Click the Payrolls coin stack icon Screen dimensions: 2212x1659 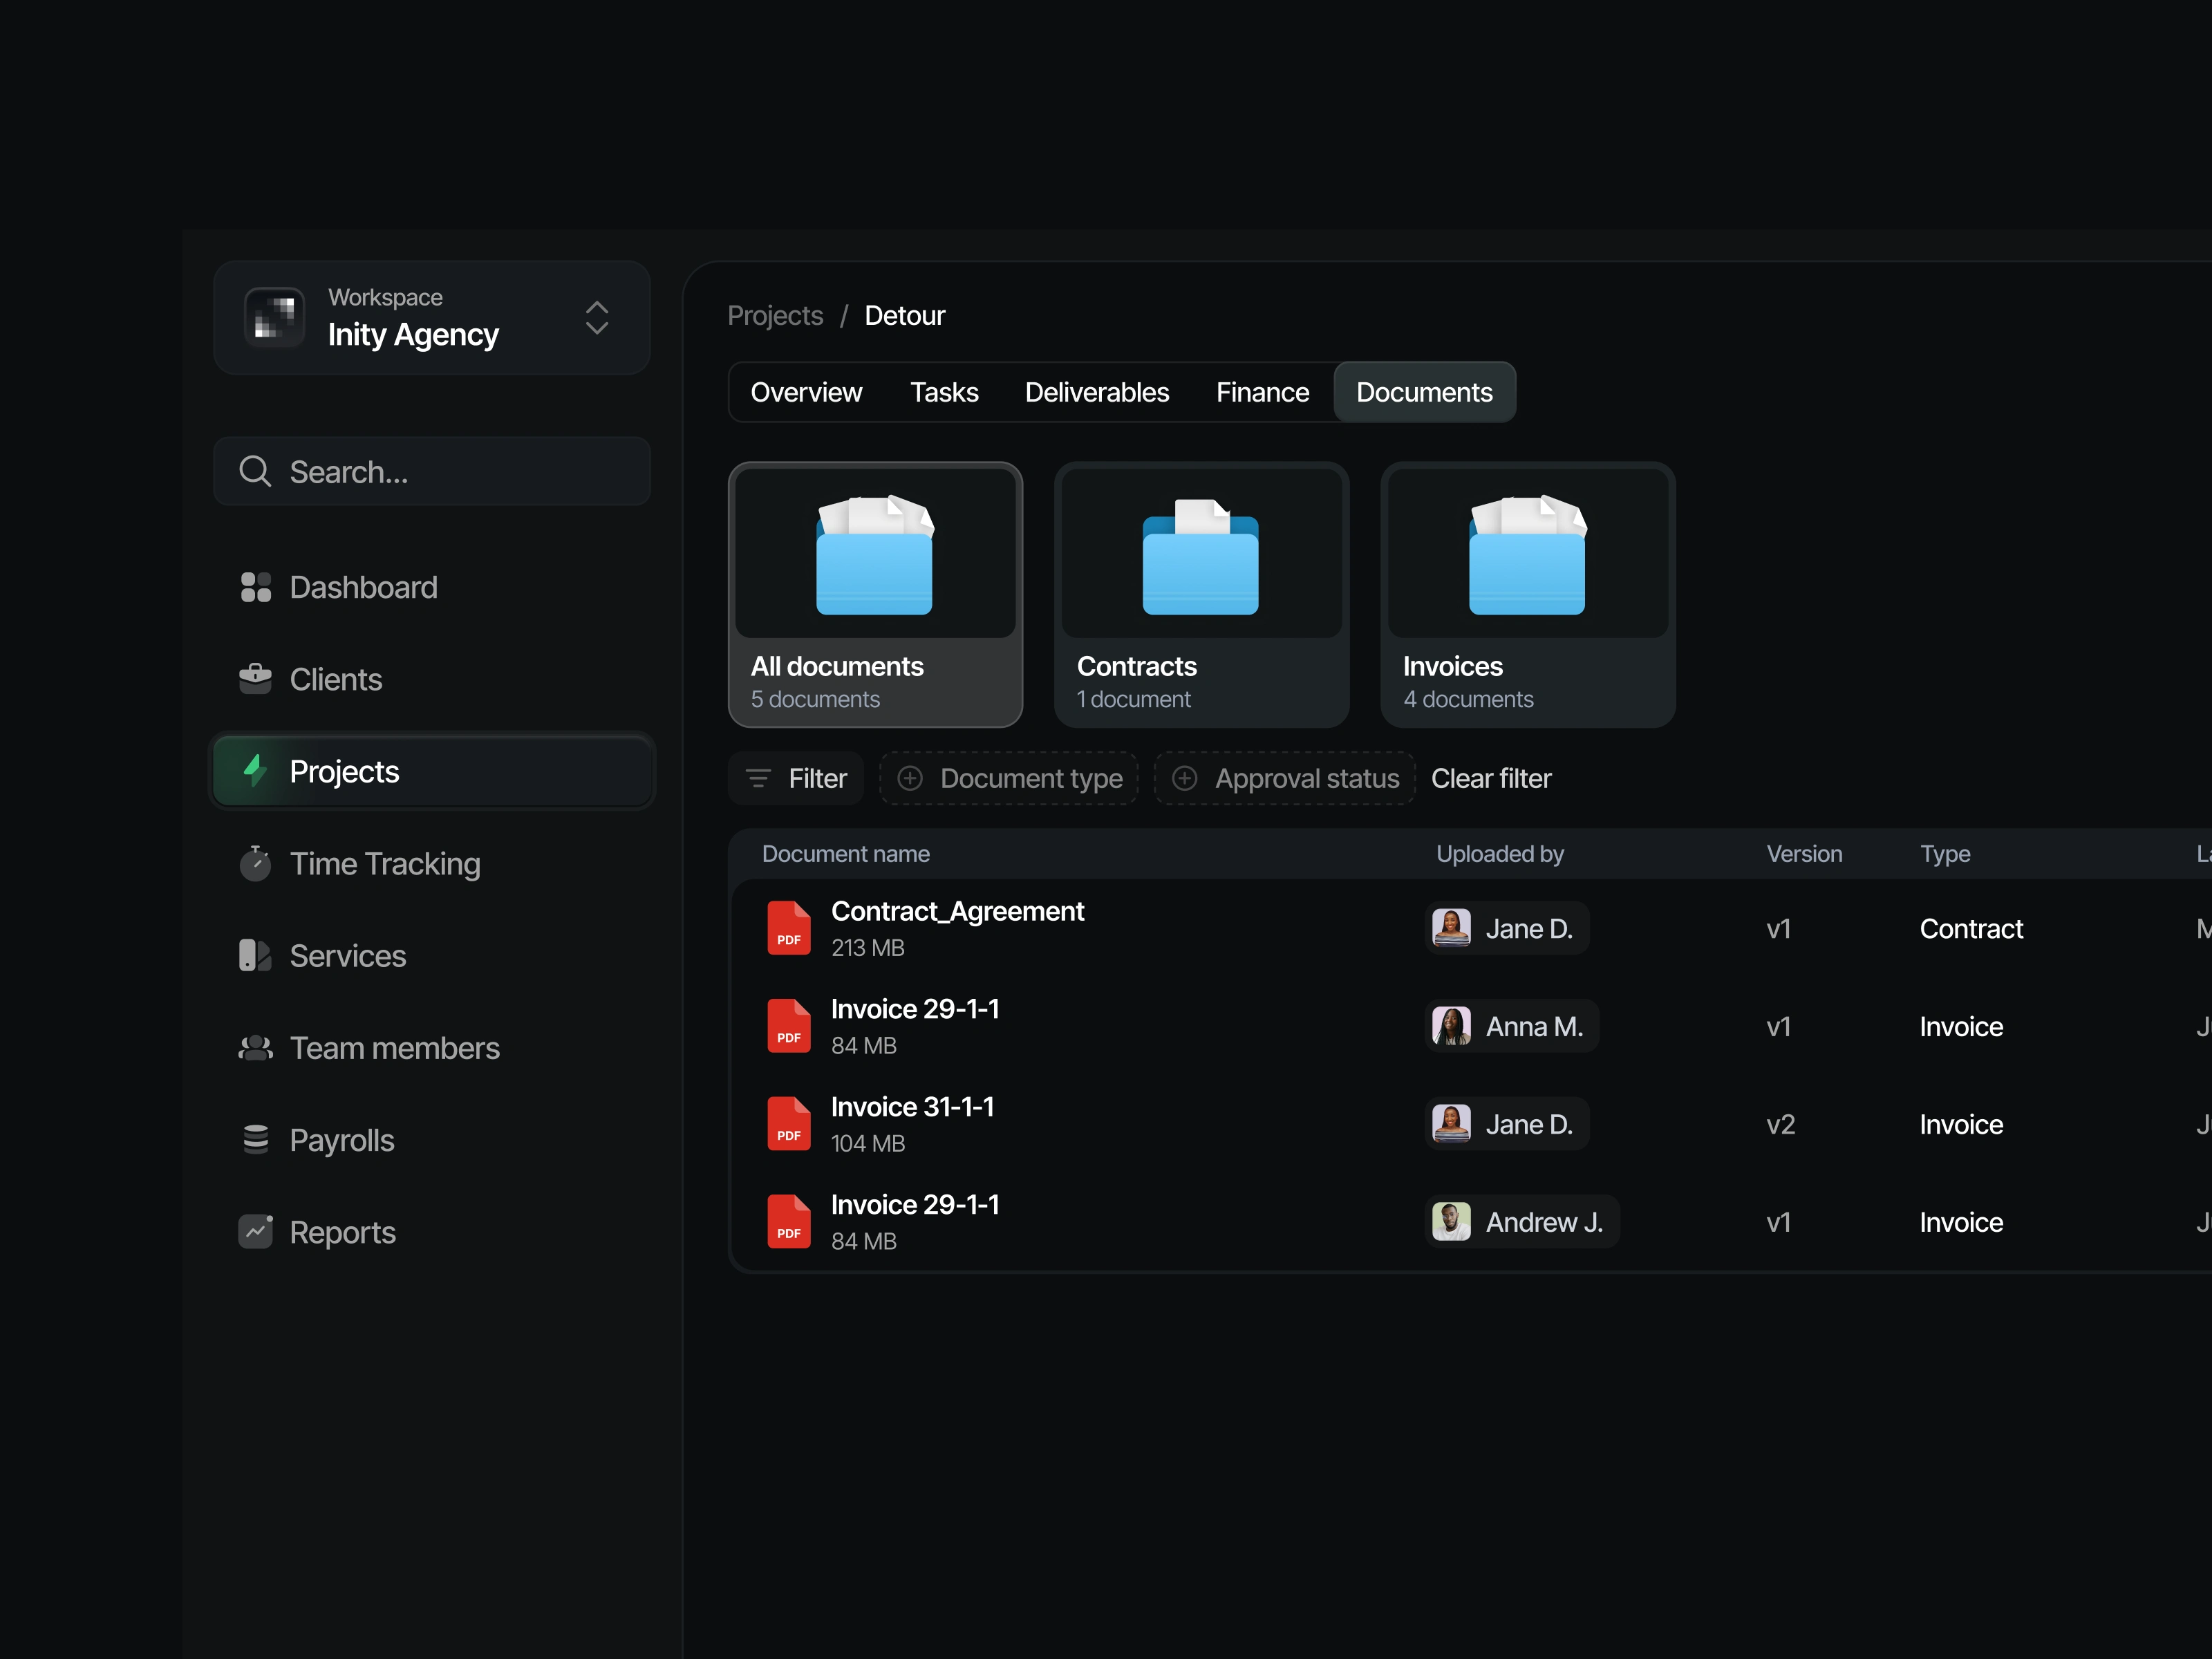click(x=255, y=1139)
